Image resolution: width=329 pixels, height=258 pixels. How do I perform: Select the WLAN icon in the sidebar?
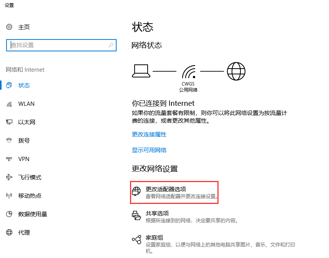[x=8, y=104]
